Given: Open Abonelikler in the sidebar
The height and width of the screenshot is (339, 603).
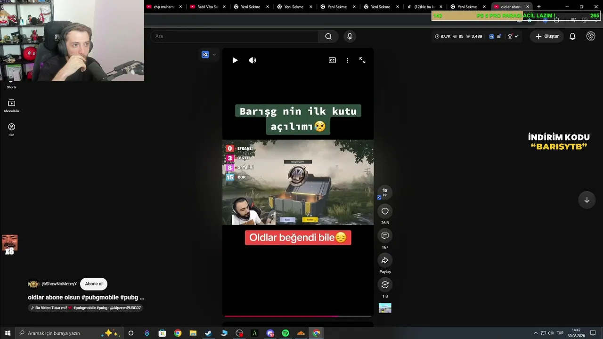Looking at the screenshot, I should pos(12,106).
